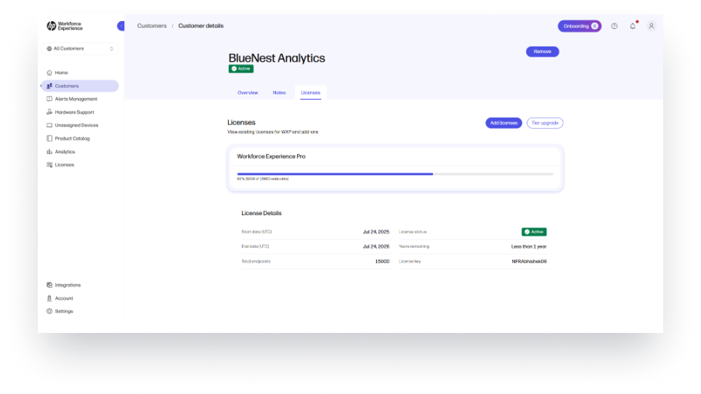
Task: Open the user profile menu
Action: [x=651, y=26]
